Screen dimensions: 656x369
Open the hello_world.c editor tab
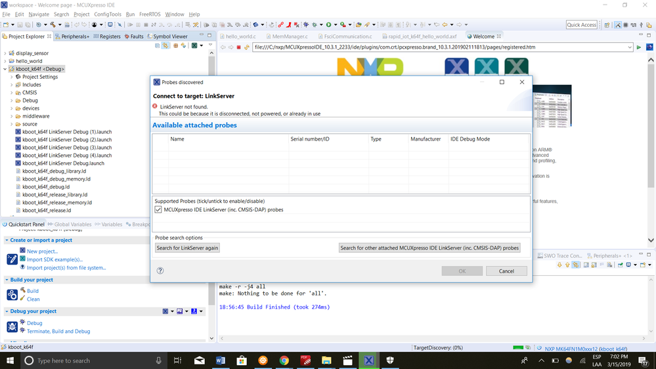point(238,36)
